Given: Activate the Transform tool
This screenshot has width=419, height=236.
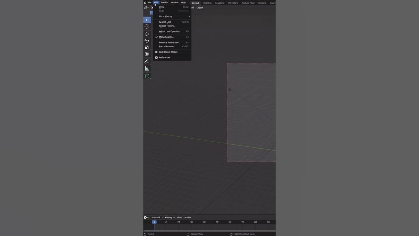Looking at the screenshot, I should tap(147, 54).
